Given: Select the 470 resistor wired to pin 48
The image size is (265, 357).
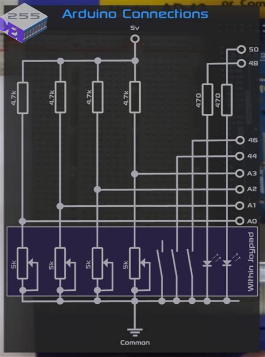Looking at the screenshot, I should click(x=207, y=100).
